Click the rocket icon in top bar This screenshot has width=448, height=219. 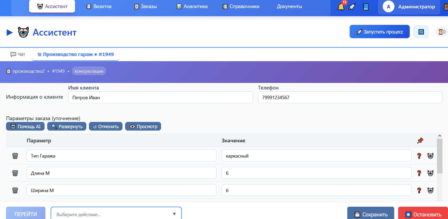pos(352,7)
